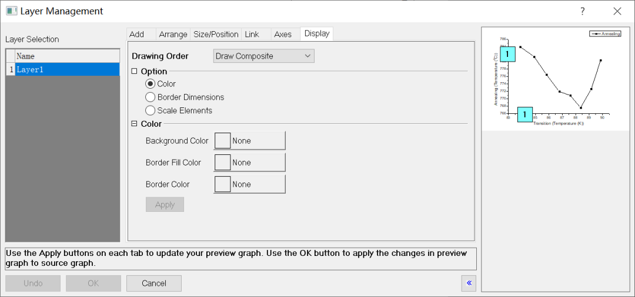
Task: Collapse the Option section
Action: pos(135,72)
